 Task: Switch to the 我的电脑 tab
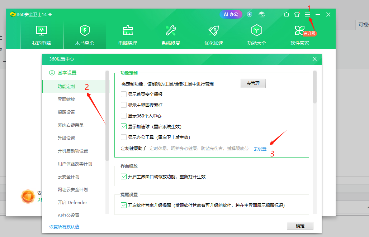point(42,35)
